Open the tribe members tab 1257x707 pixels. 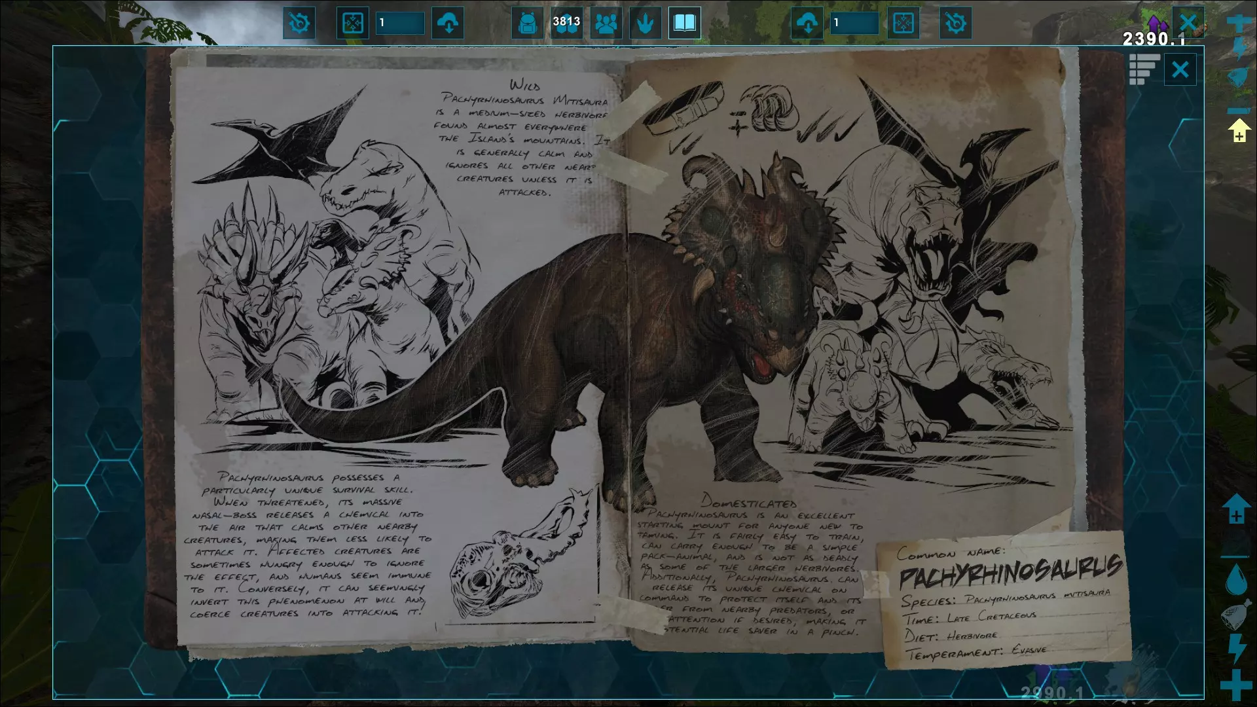(x=606, y=24)
